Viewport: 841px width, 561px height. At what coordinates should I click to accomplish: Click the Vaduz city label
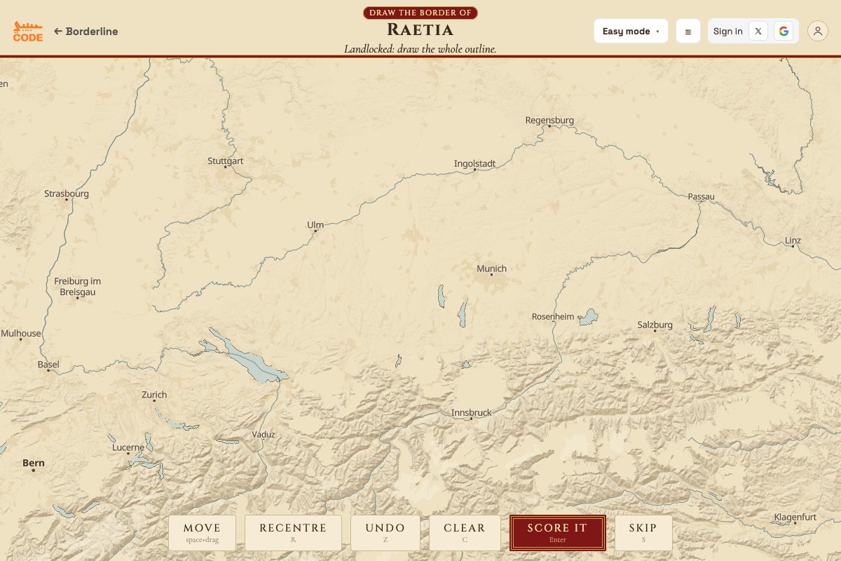point(264,434)
